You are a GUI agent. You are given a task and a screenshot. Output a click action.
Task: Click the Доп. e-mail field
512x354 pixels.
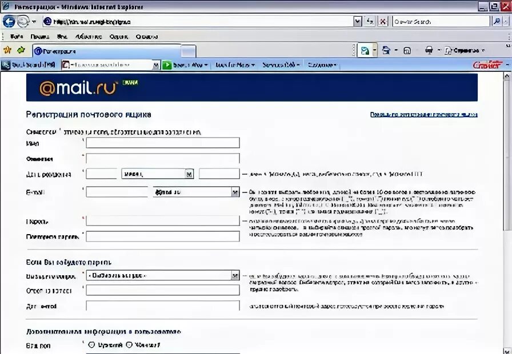(x=163, y=305)
